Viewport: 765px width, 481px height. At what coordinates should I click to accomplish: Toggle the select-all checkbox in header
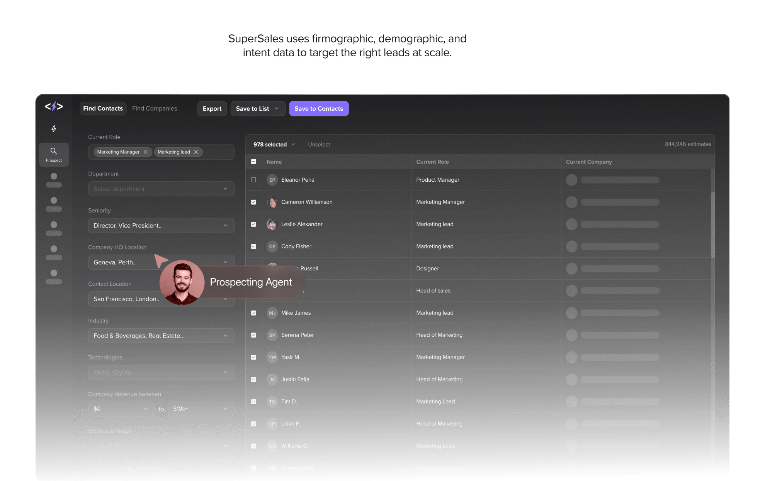(x=253, y=162)
